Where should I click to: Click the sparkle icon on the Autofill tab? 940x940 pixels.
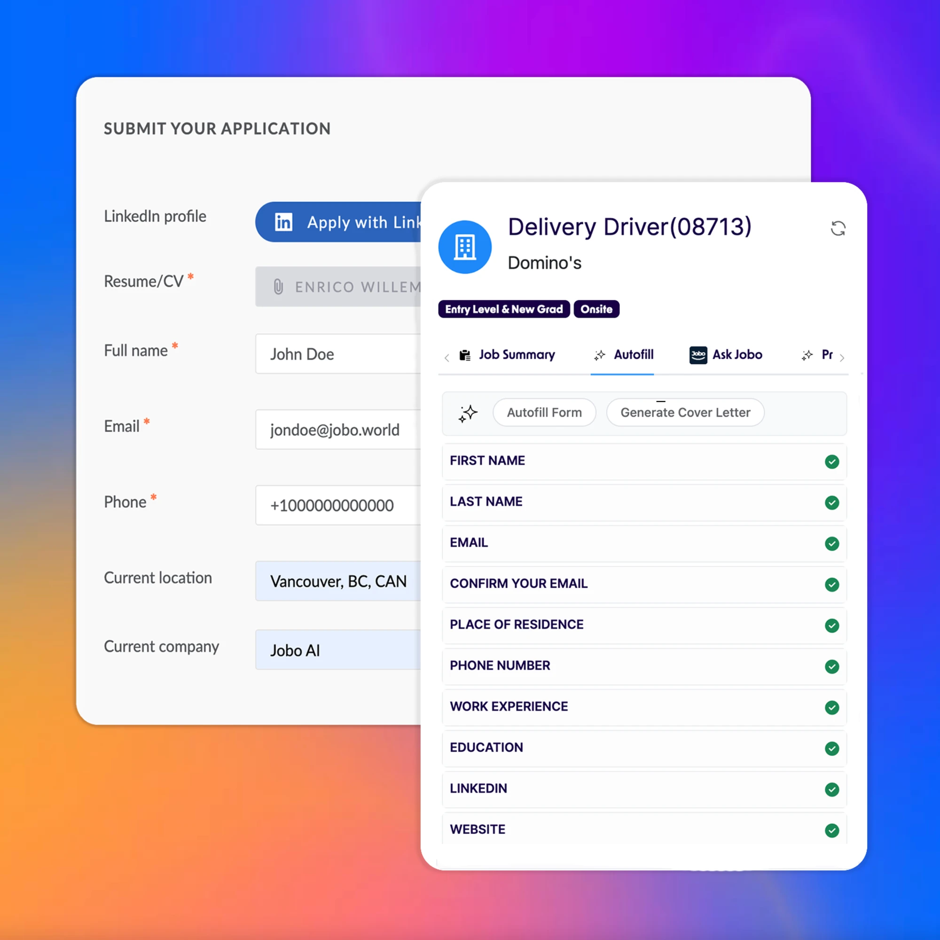point(599,355)
